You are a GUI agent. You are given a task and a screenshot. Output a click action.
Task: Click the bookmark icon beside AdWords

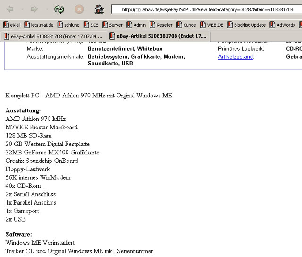point(272,25)
